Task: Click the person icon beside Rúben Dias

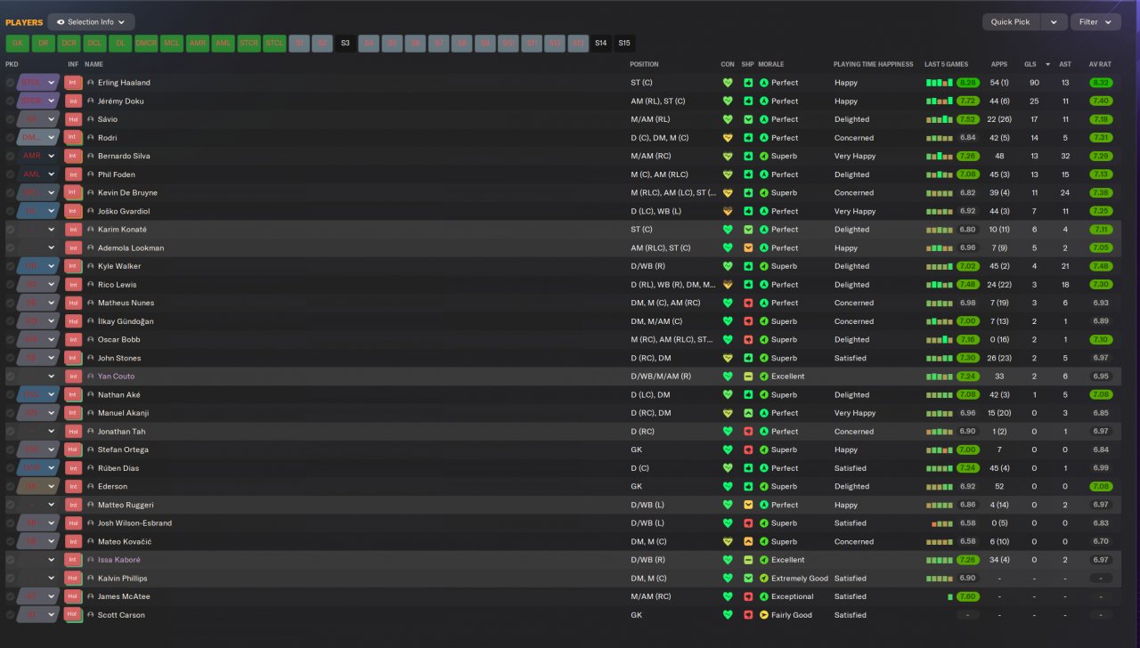Action: coord(91,468)
